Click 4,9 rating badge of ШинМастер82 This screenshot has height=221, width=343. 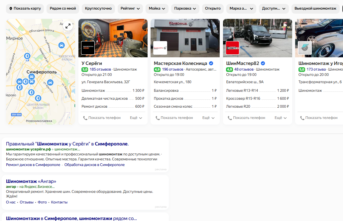click(229, 69)
